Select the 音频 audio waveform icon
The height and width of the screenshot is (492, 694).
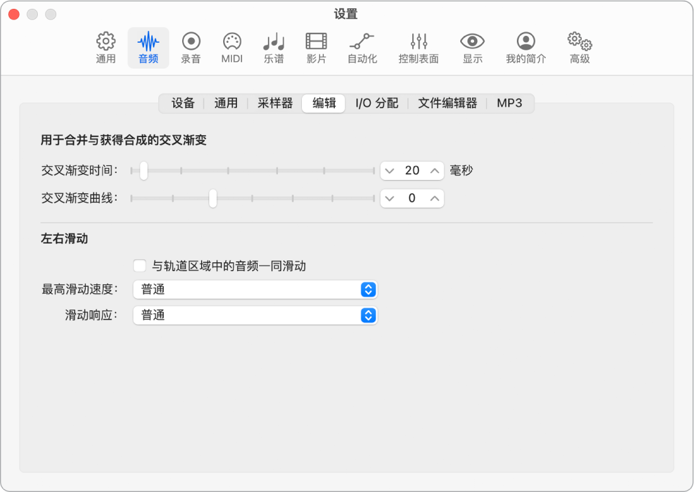coord(148,42)
